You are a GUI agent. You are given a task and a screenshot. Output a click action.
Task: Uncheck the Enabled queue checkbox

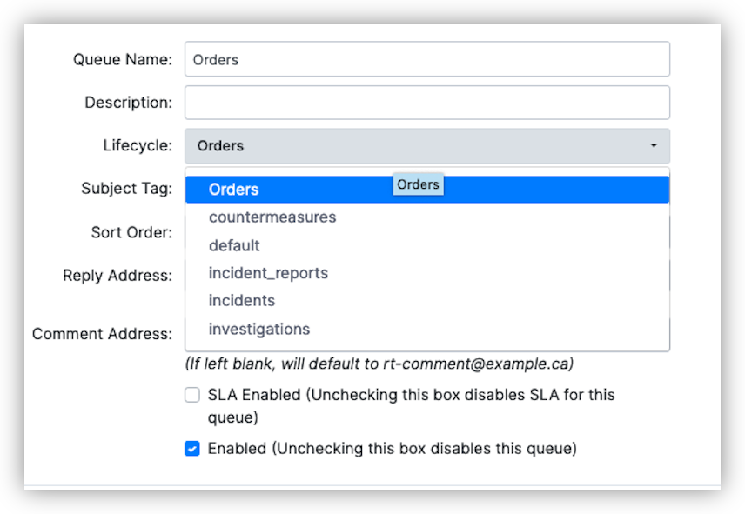pyautogui.click(x=192, y=449)
